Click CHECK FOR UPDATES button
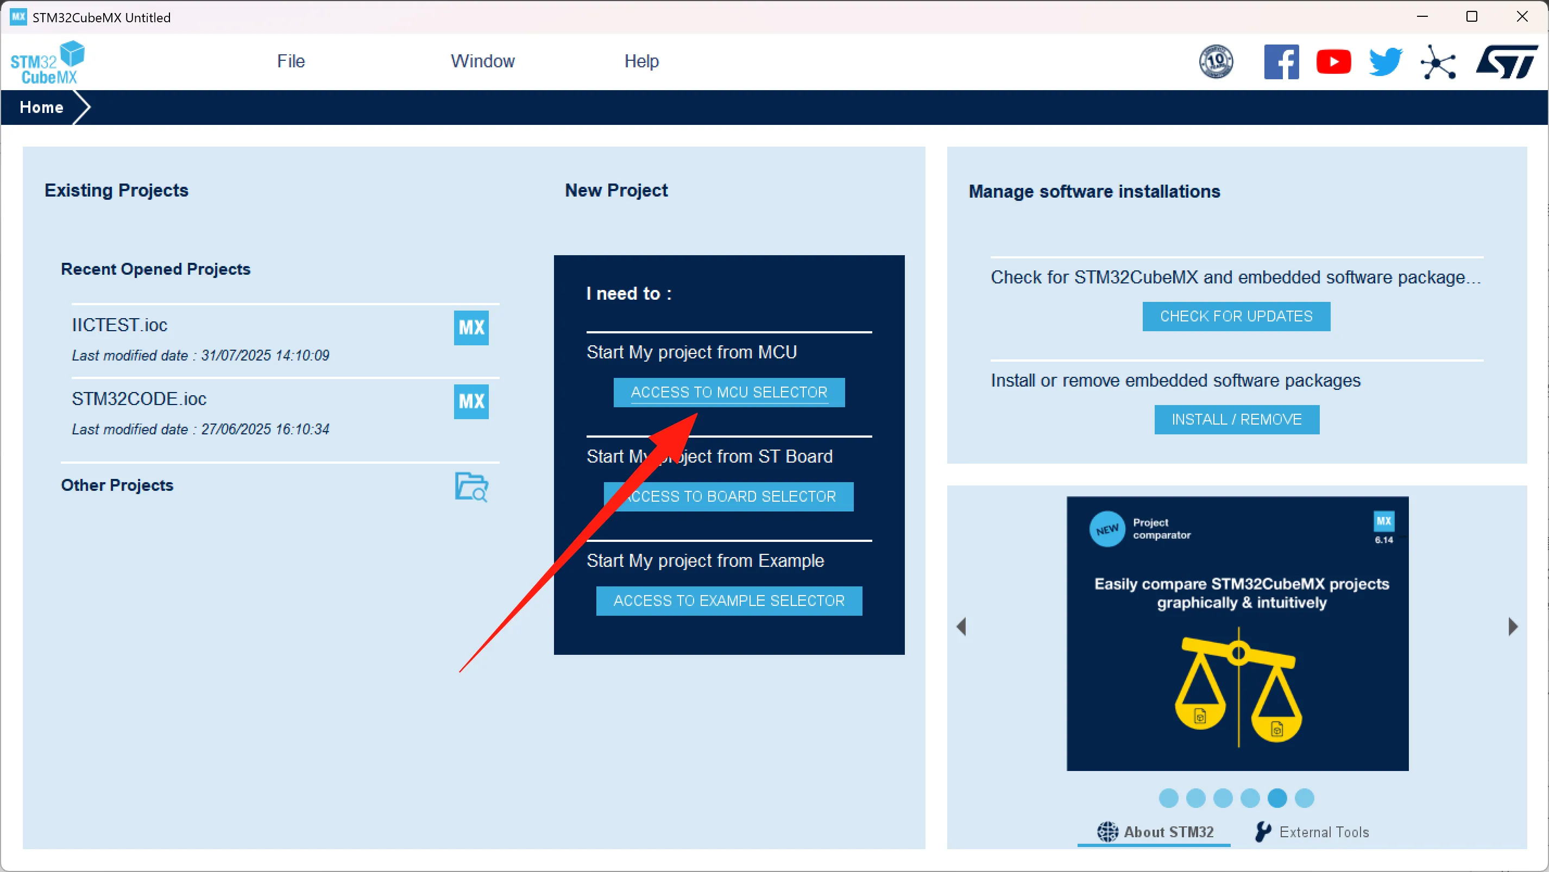Screen dimensions: 1549x872 click(x=1236, y=316)
